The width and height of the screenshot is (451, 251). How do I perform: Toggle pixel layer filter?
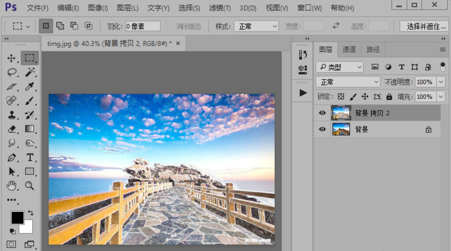[375, 67]
